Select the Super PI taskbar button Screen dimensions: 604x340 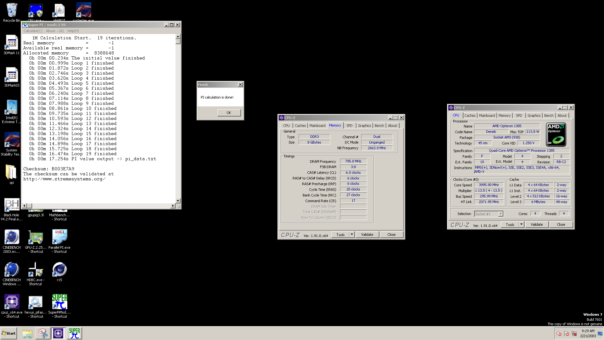coord(74,333)
